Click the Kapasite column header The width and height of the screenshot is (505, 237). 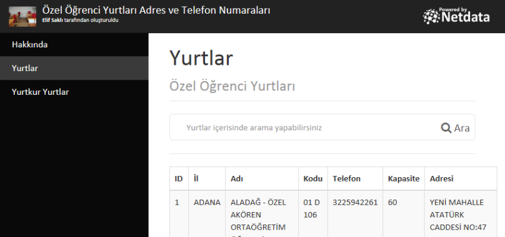[404, 178]
